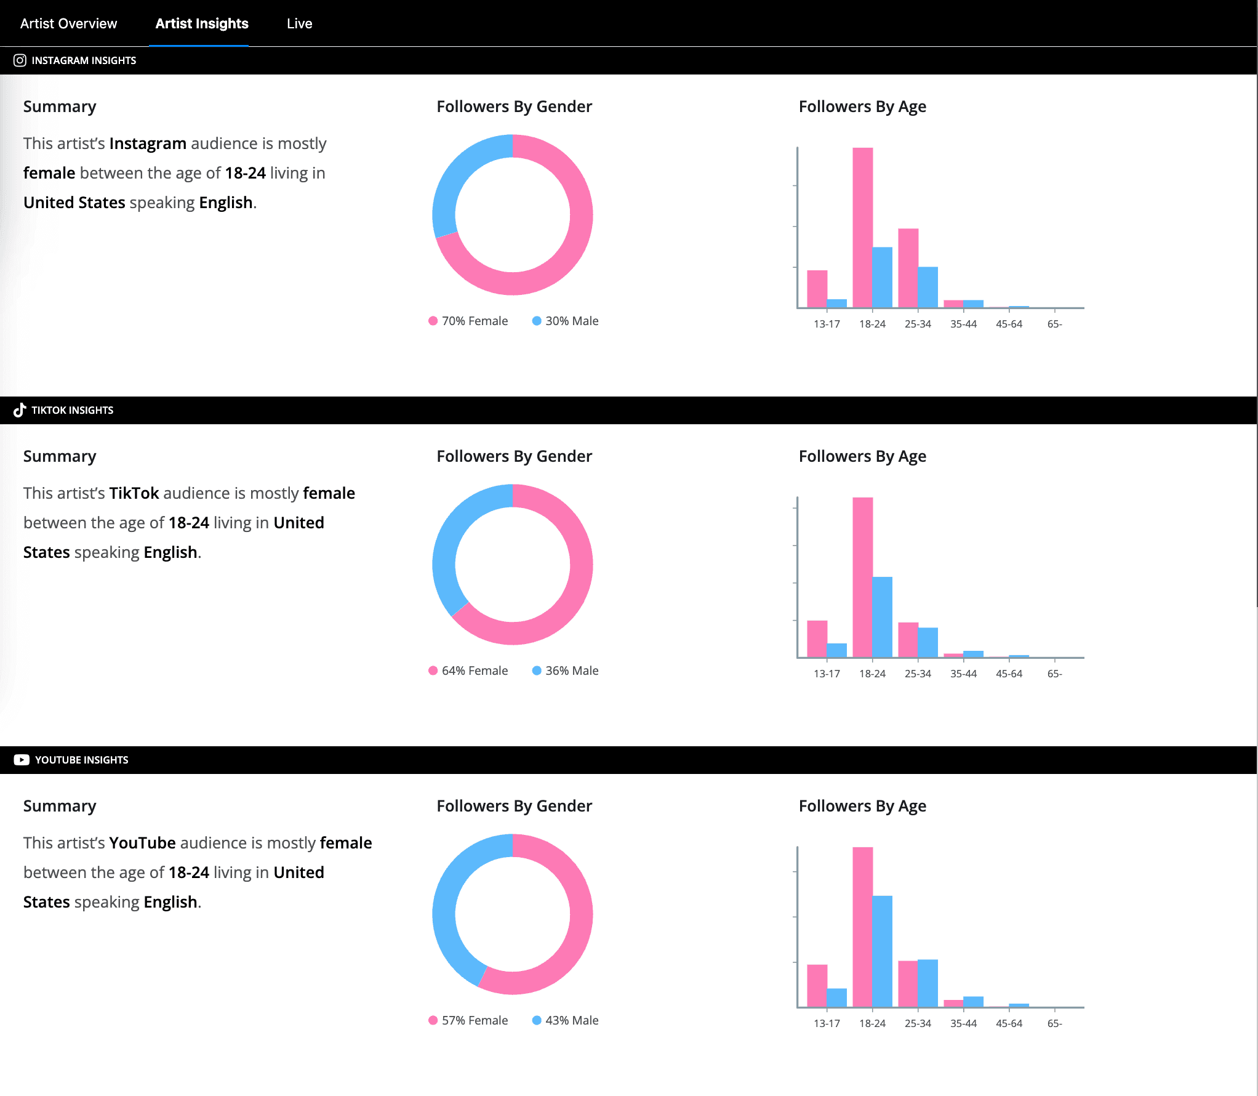Click the pink Female legend dot under YouTube donut chart

click(433, 1020)
